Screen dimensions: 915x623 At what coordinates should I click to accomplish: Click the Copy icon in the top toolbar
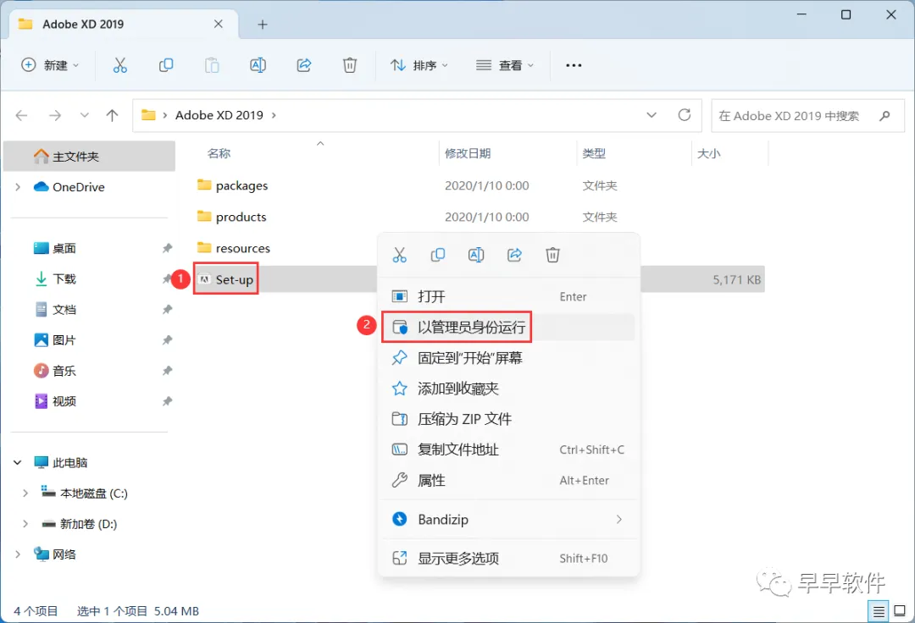tap(166, 65)
